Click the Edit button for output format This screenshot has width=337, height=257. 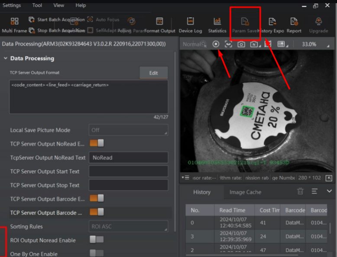click(153, 73)
